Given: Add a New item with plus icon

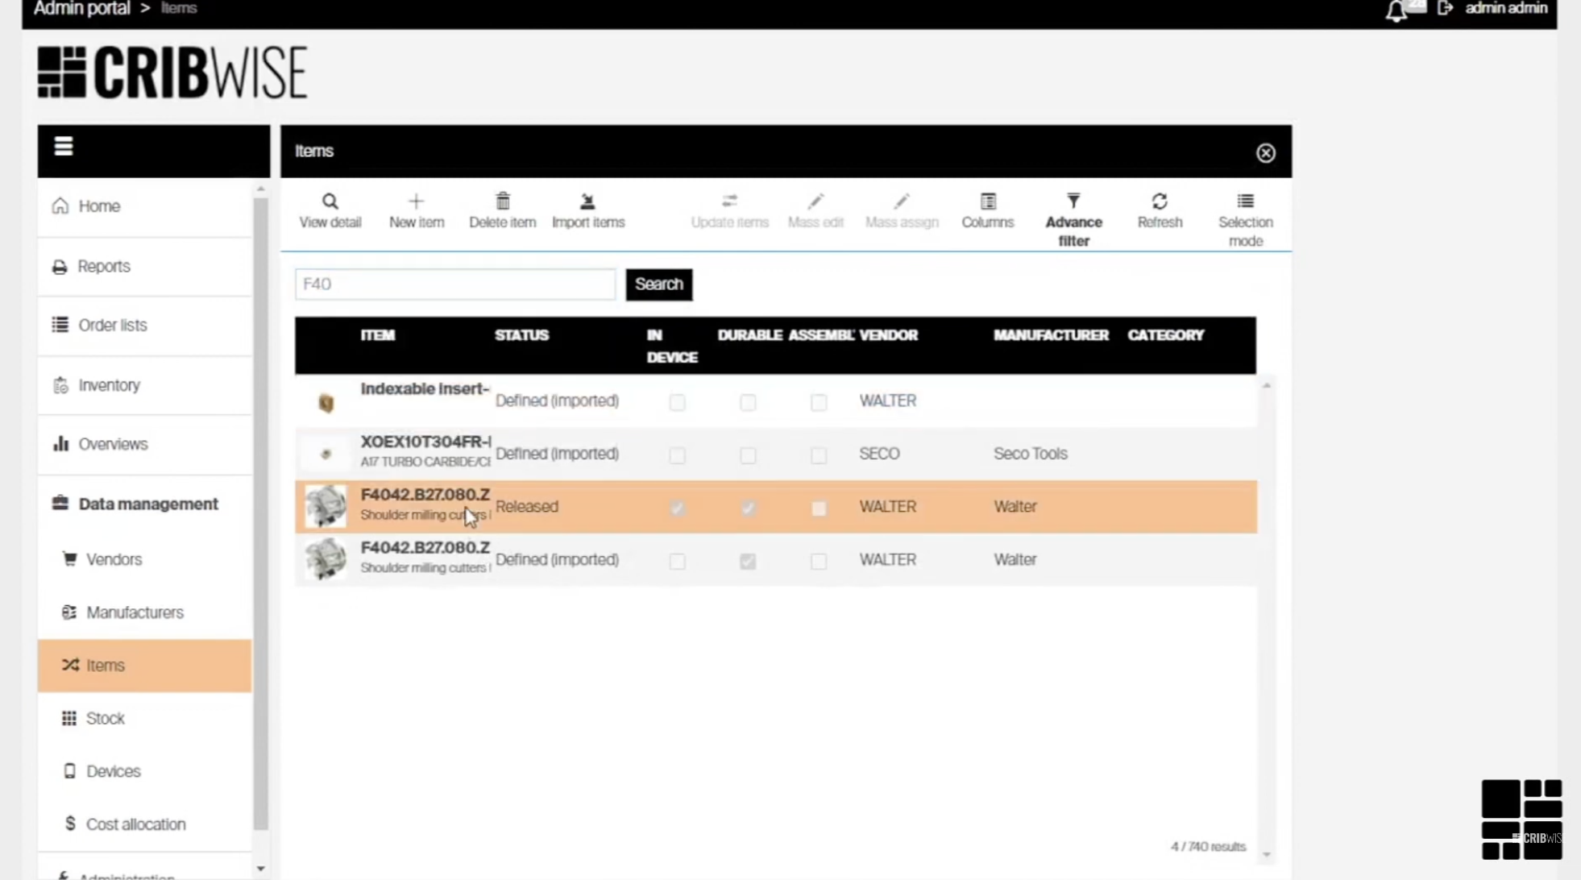Looking at the screenshot, I should point(416,201).
